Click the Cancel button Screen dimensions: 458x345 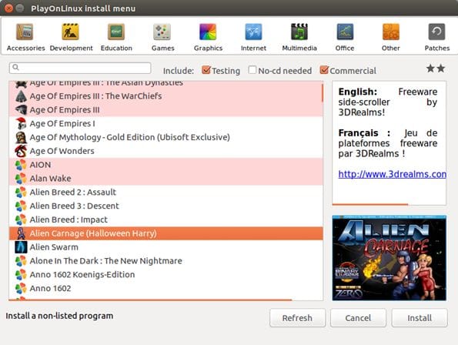click(x=358, y=318)
